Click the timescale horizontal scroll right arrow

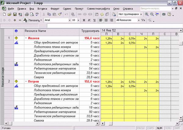177,123
